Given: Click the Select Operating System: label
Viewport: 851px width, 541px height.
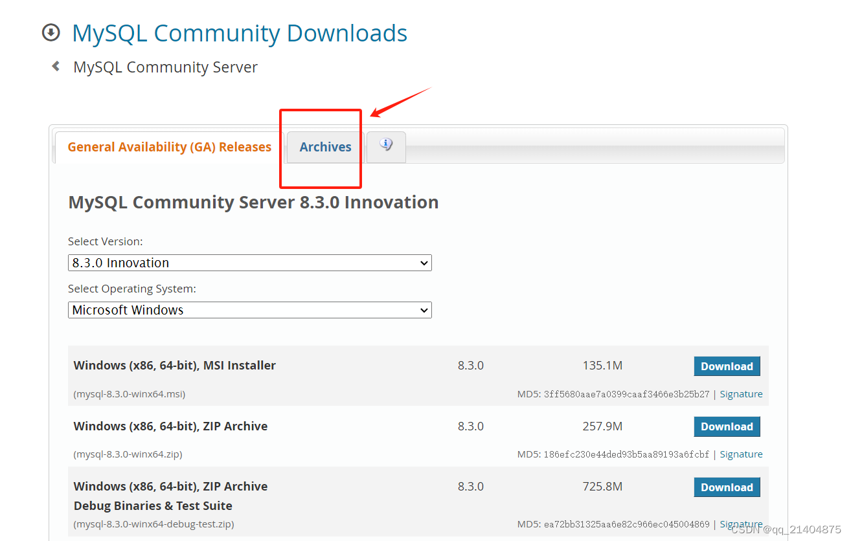Looking at the screenshot, I should click(132, 289).
